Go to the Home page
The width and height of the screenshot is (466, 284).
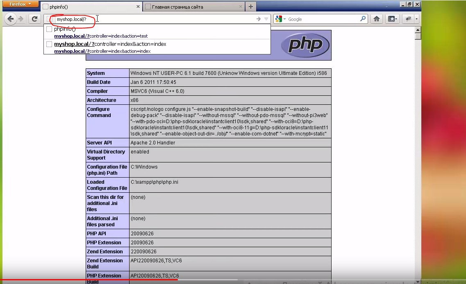coord(377,19)
